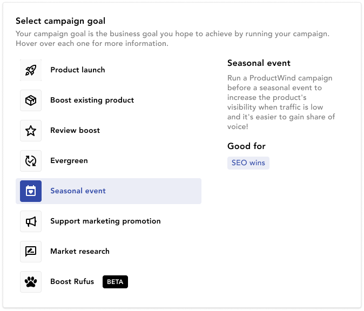The height and width of the screenshot is (311, 364).
Task: Click the Good for heading
Action: pos(246,146)
